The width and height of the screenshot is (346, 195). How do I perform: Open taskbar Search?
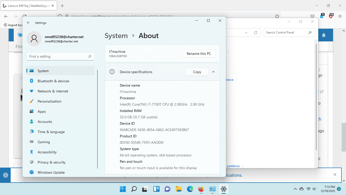[134, 189]
